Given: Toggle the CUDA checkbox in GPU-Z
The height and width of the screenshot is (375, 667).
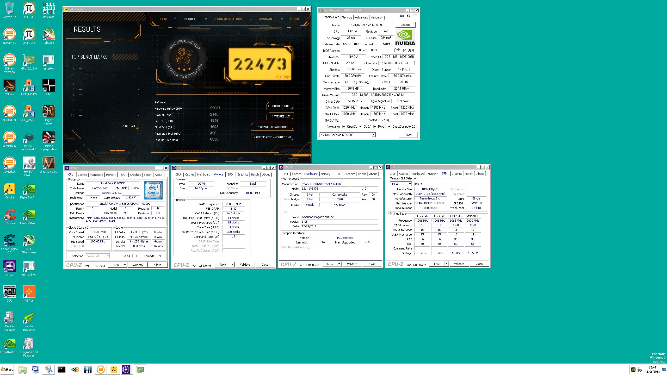Looking at the screenshot, I should click(360, 127).
